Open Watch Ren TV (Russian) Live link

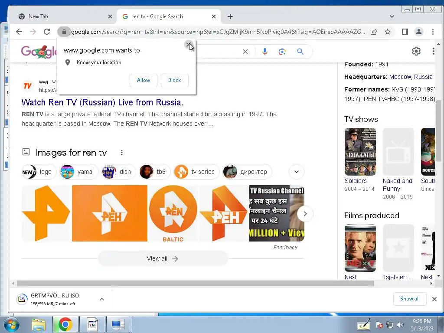tap(102, 102)
